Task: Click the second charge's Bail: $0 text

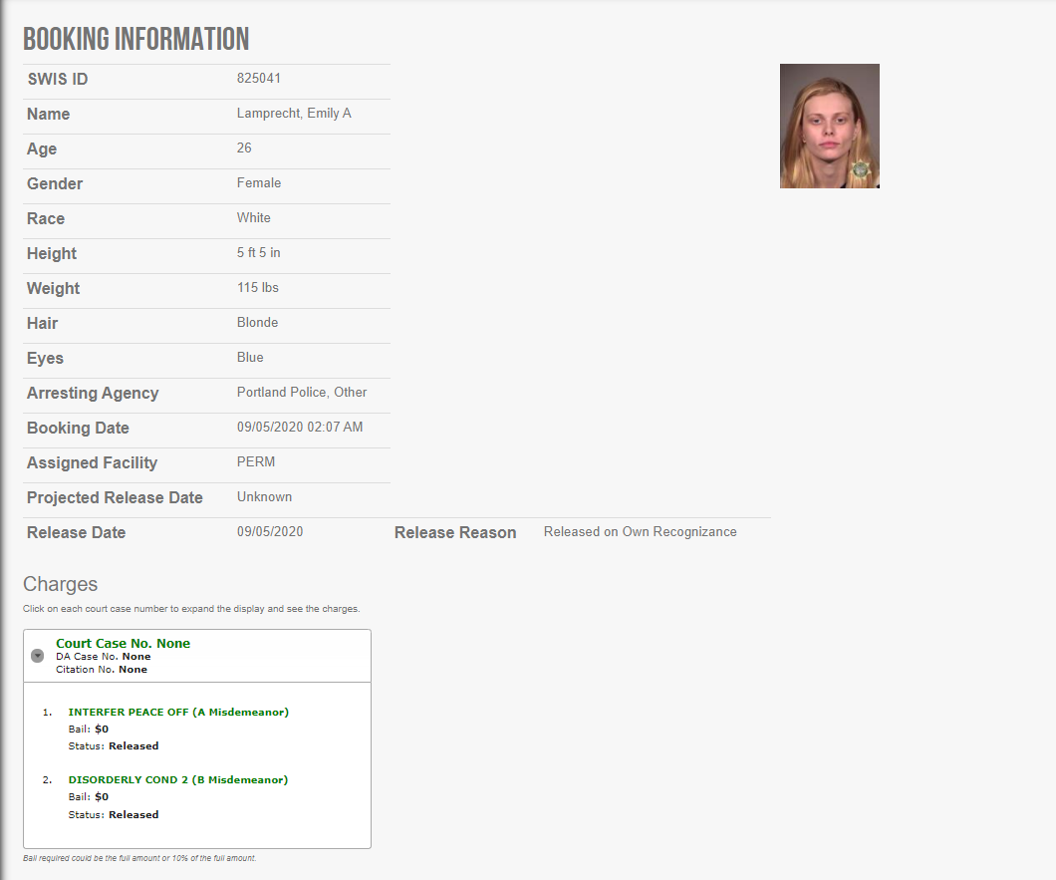Action: click(89, 797)
